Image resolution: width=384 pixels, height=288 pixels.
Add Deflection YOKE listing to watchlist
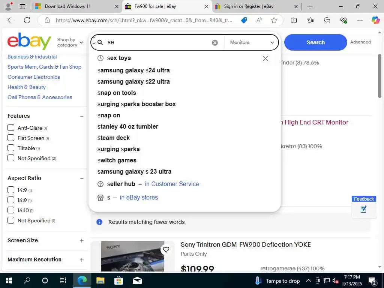point(166,249)
